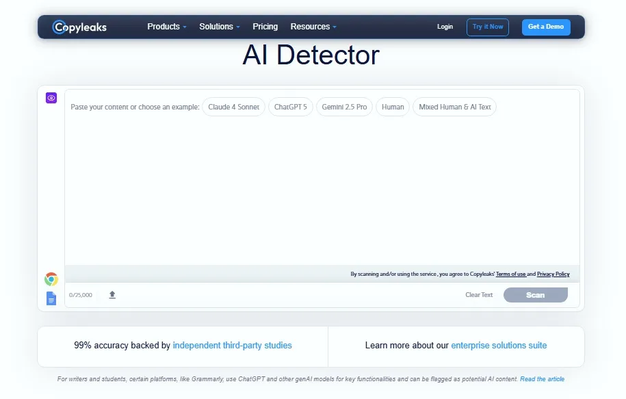626x399 pixels.
Task: Clear the text area with Clear Text
Action: (x=479, y=294)
